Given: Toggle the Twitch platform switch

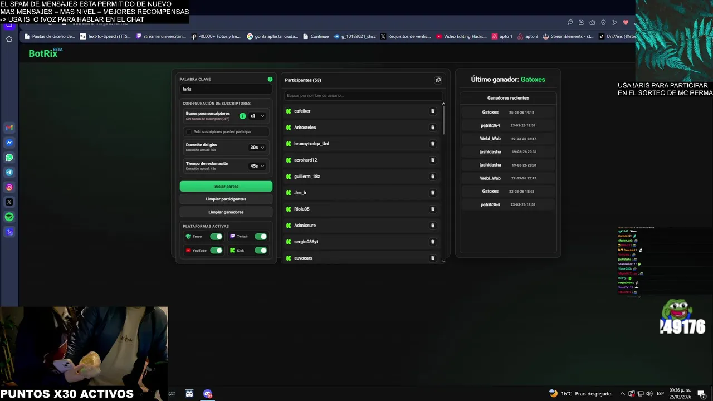Looking at the screenshot, I should [261, 237].
